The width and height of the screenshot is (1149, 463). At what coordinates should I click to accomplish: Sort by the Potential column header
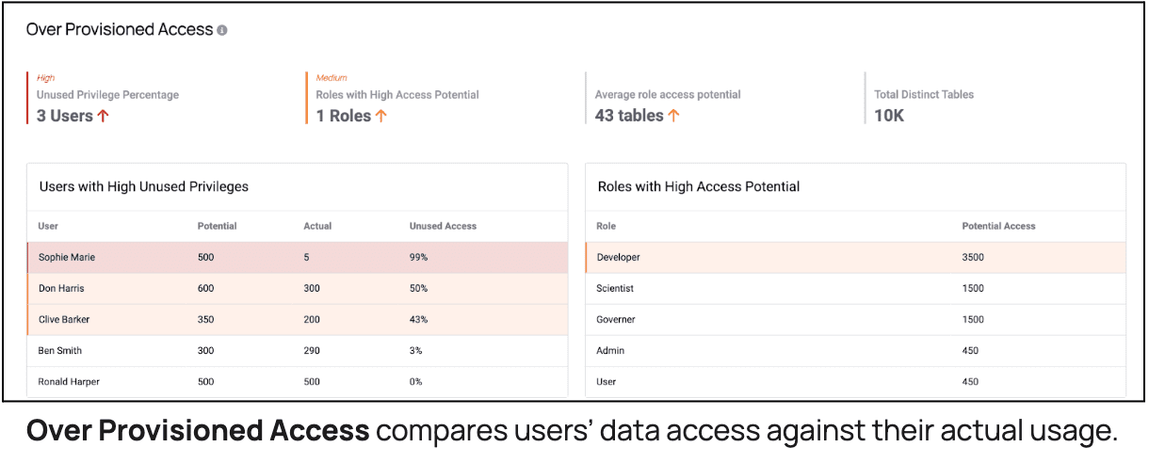(x=217, y=226)
